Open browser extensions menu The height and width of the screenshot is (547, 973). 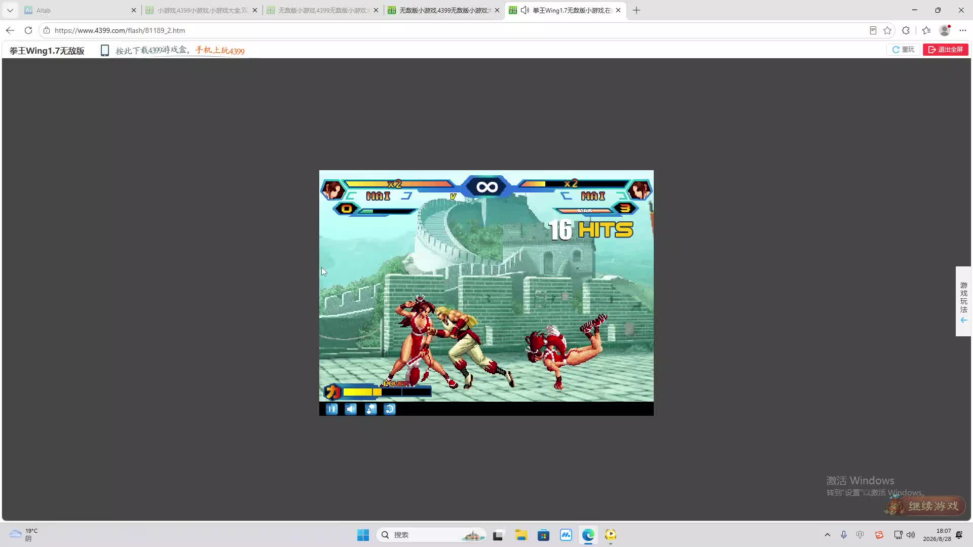pyautogui.click(x=906, y=30)
